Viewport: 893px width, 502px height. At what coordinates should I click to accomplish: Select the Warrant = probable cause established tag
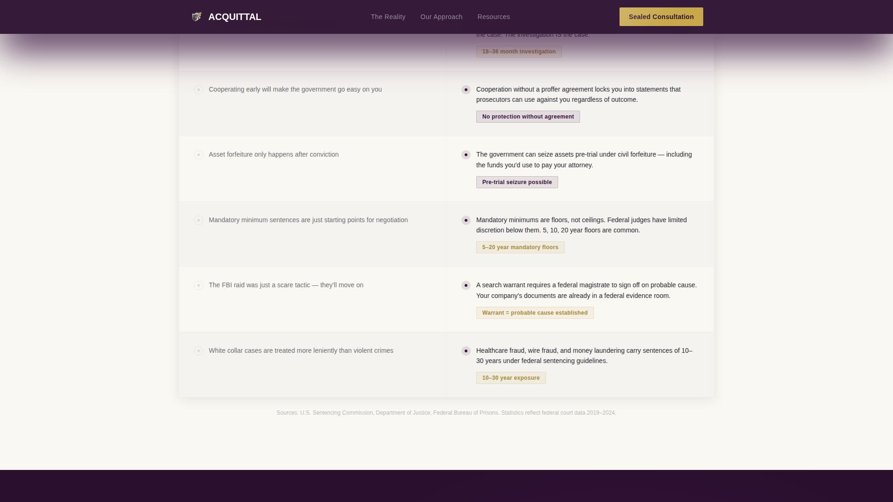click(x=535, y=313)
